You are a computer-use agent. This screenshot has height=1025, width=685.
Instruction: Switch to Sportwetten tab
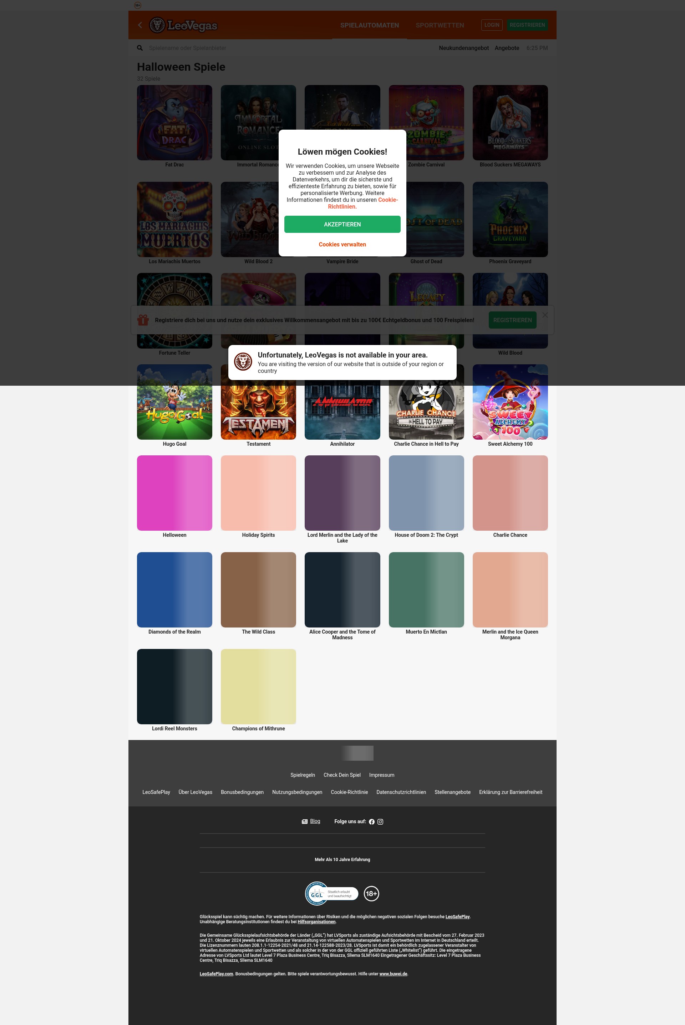tap(440, 25)
